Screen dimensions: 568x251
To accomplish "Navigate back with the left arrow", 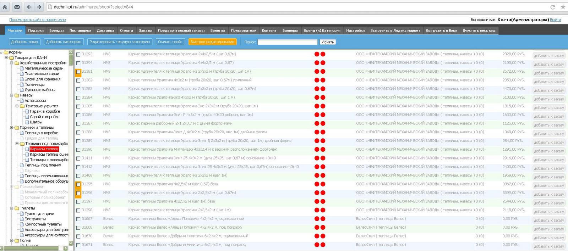I will (29, 7).
